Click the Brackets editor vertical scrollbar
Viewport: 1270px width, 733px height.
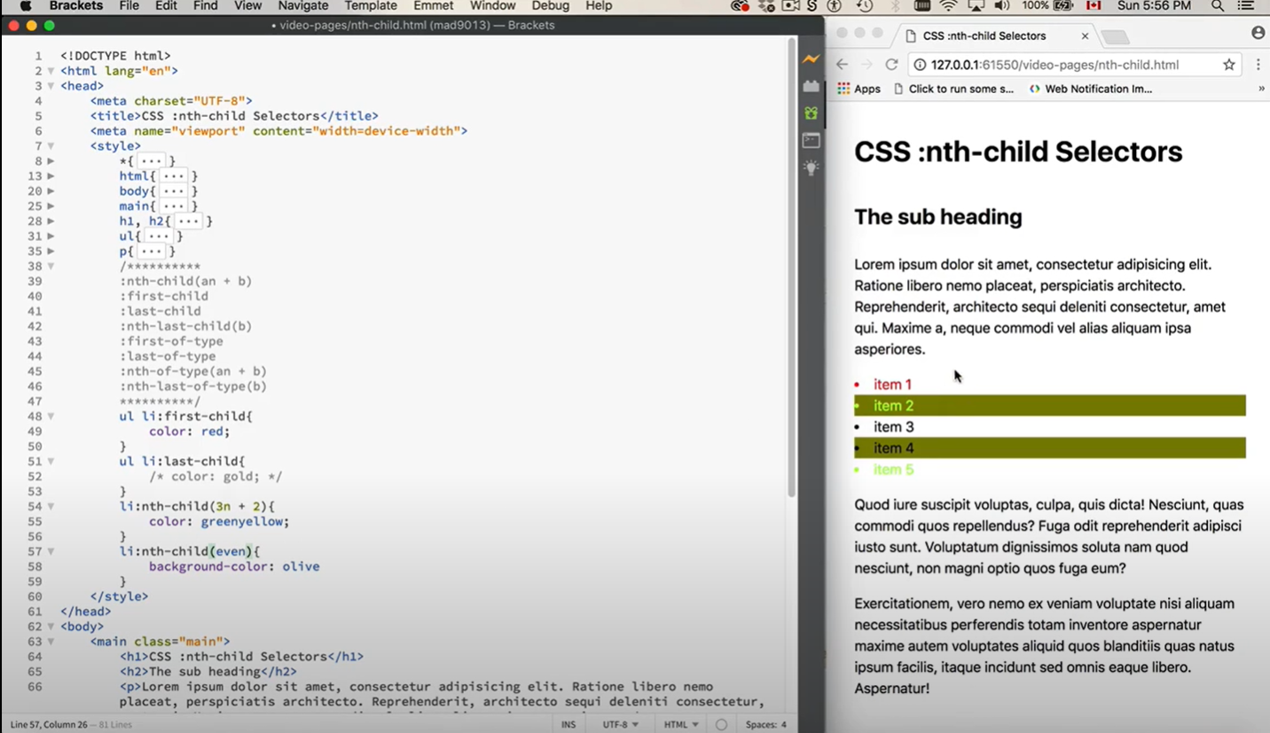pos(791,266)
